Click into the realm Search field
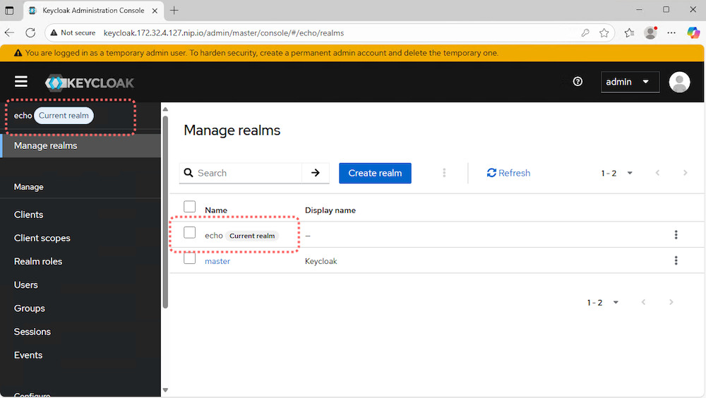The height and width of the screenshot is (398, 706). (247, 173)
